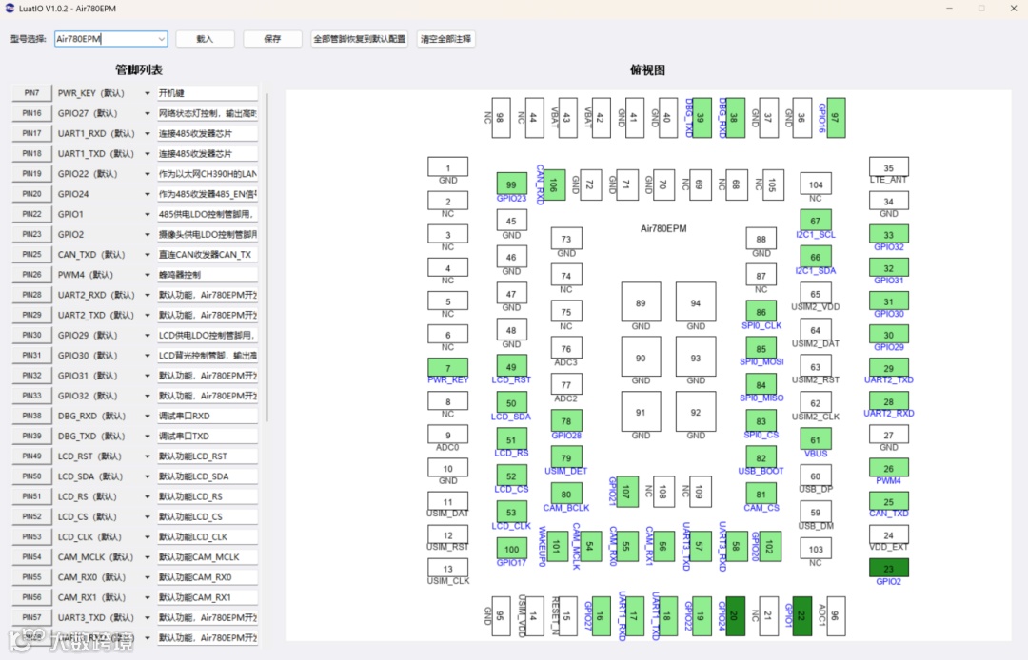Click the 载入 load button
The height and width of the screenshot is (660, 1028).
coord(206,39)
